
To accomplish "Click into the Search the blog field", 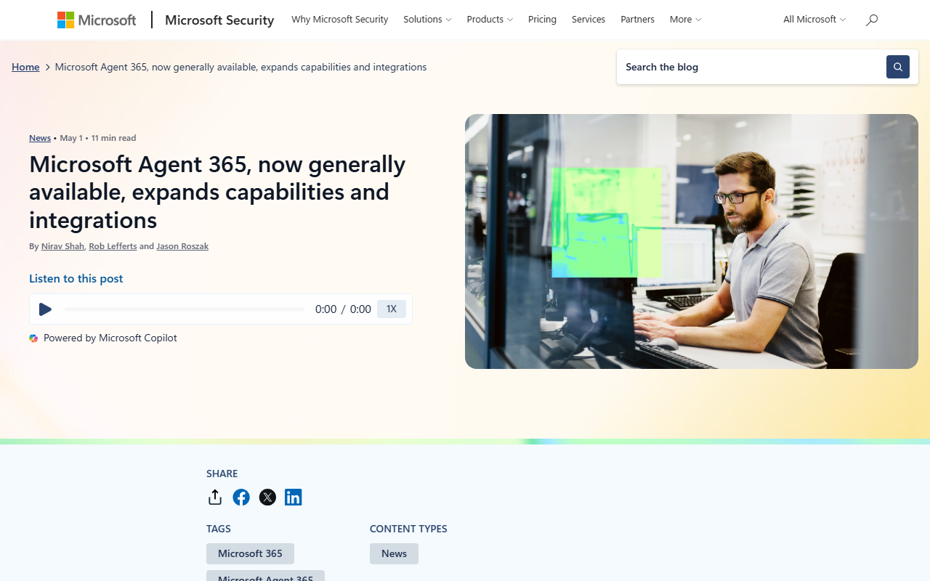I will (751, 67).
